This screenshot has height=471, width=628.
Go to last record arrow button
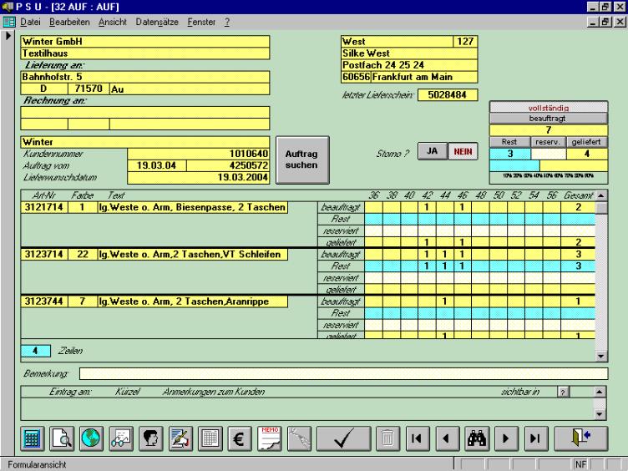tap(534, 438)
